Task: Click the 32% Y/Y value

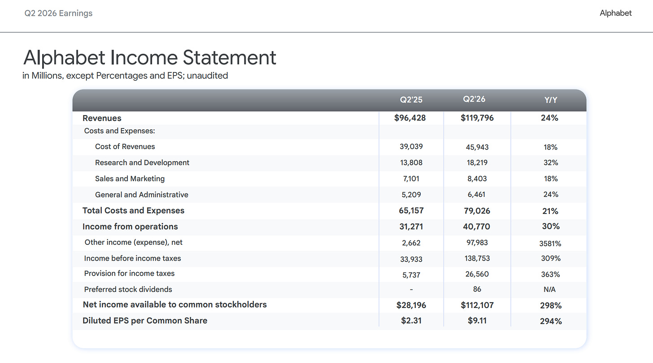Action: (551, 162)
